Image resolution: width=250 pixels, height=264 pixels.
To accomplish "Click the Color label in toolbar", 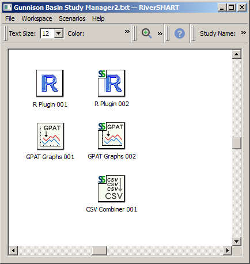I will pos(76,33).
